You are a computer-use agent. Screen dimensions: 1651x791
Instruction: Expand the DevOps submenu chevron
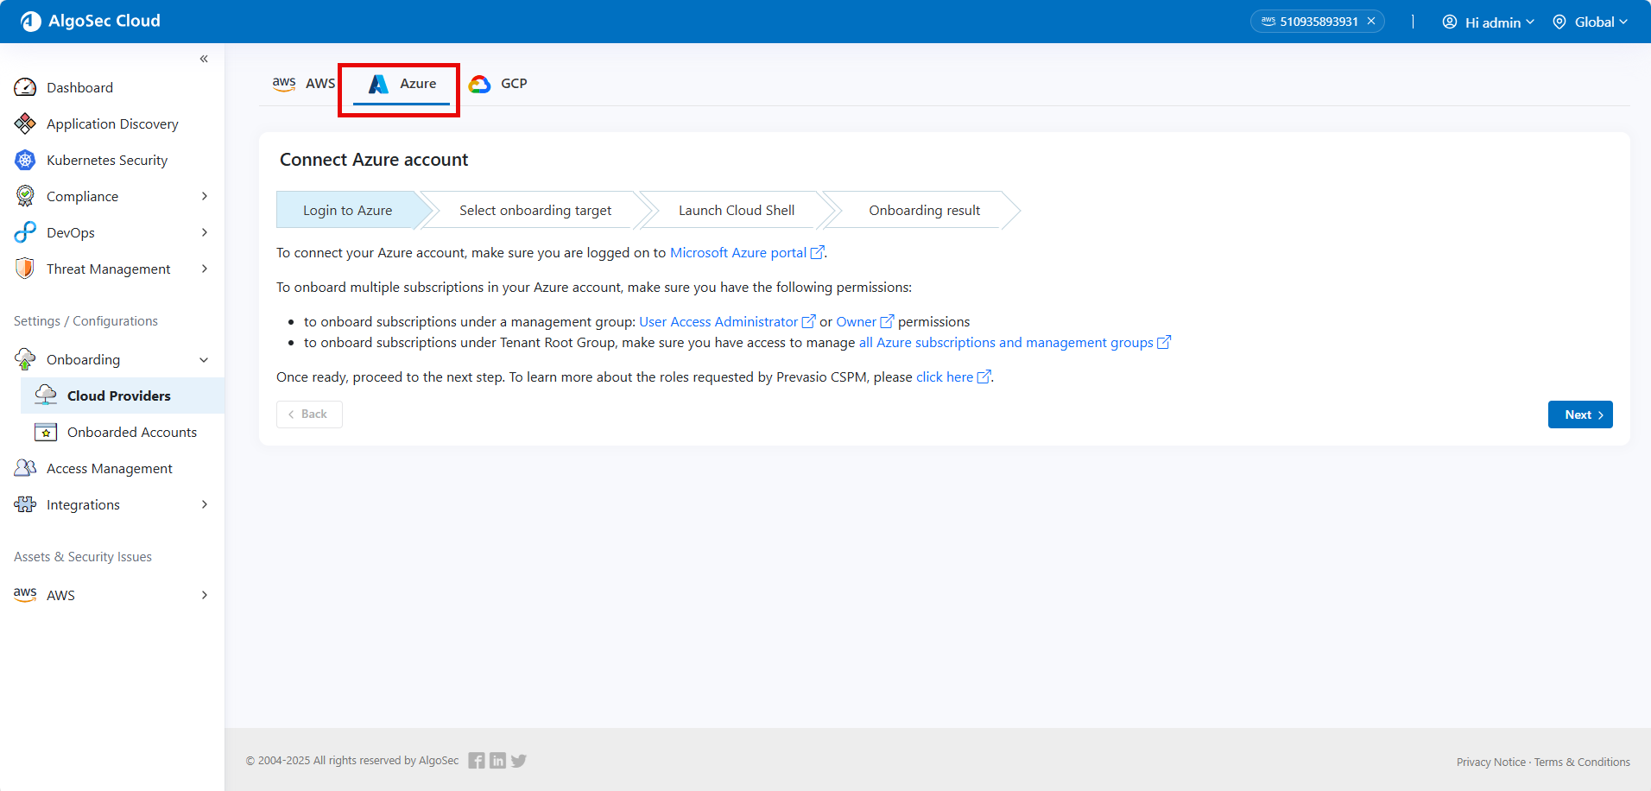click(205, 232)
